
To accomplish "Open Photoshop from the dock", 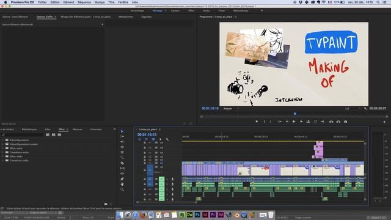I will click(197, 215).
